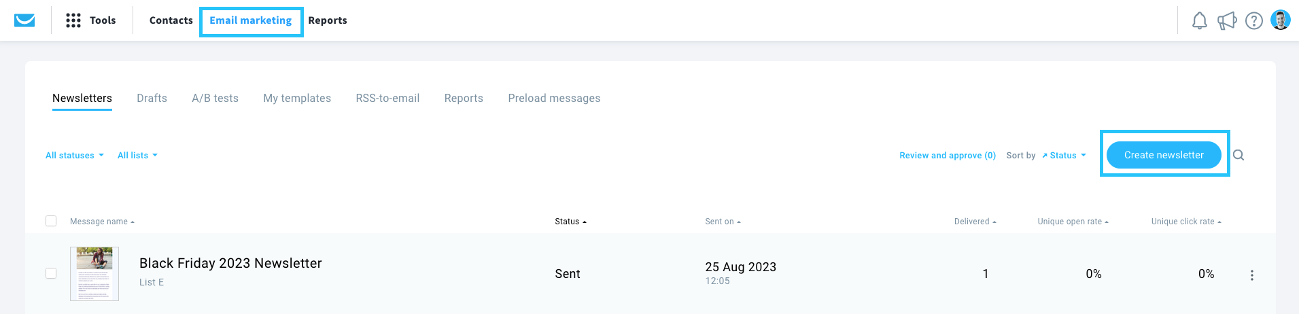1299x314 pixels.
Task: Switch to the Drafts tab
Action: 152,98
